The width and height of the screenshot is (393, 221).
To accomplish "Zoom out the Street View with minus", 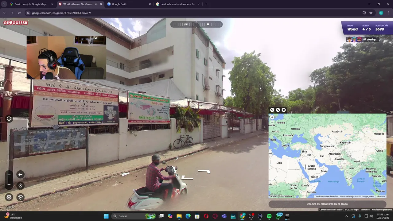I will (x=9, y=184).
